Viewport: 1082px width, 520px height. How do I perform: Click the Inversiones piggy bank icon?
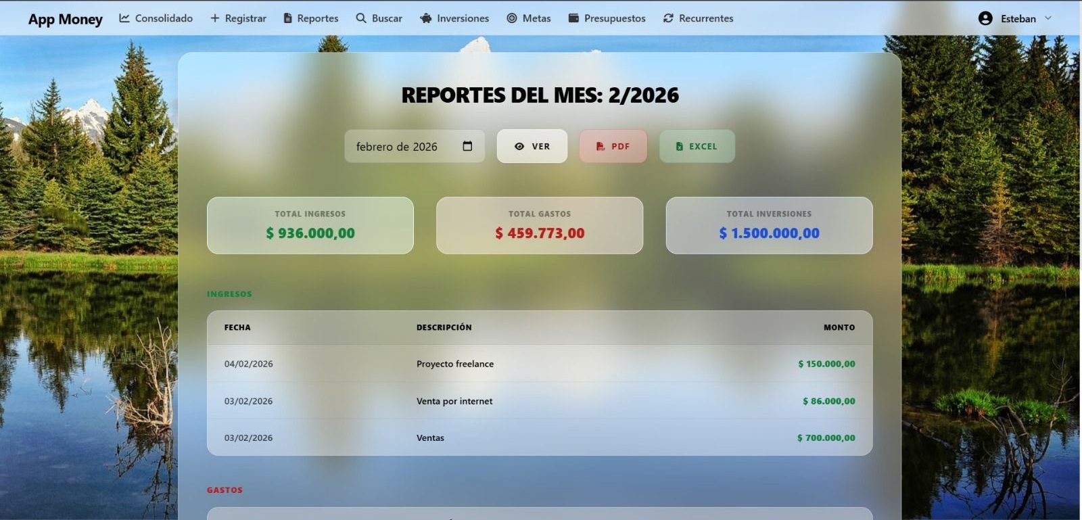426,18
